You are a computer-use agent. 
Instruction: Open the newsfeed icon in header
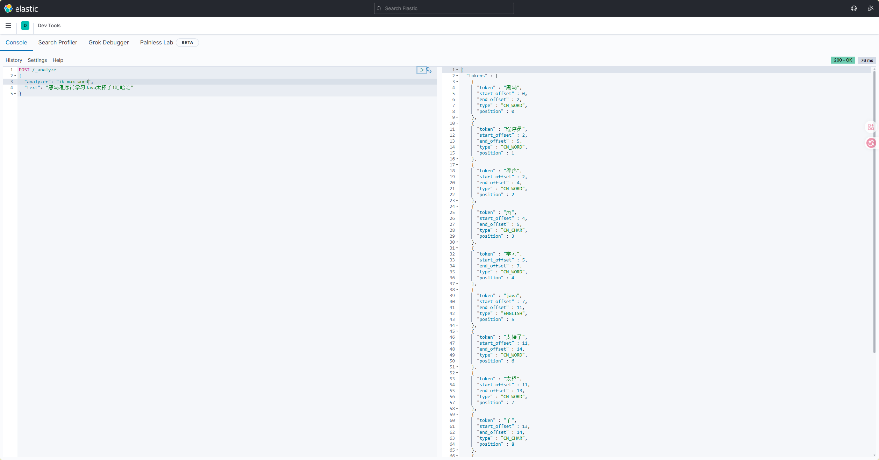[870, 8]
